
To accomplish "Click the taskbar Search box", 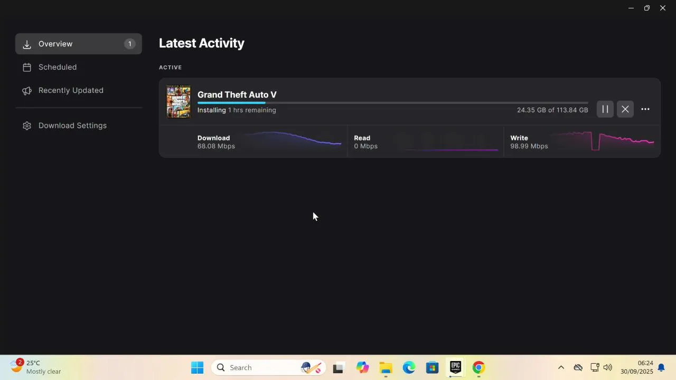I will point(268,368).
